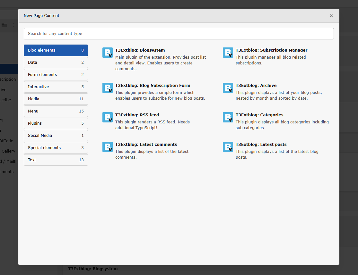Click the T3Extblog: RSS feed icon
The height and width of the screenshot is (275, 358).
tap(107, 117)
